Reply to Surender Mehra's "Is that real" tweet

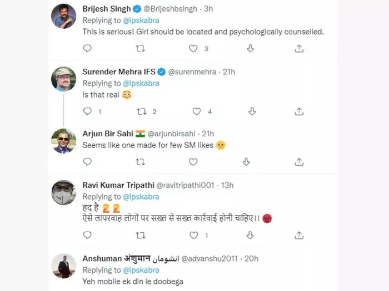tap(87, 111)
